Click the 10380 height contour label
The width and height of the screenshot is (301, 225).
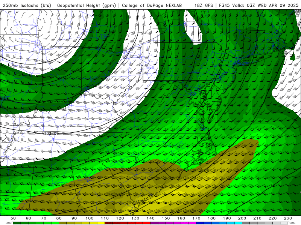(50, 133)
